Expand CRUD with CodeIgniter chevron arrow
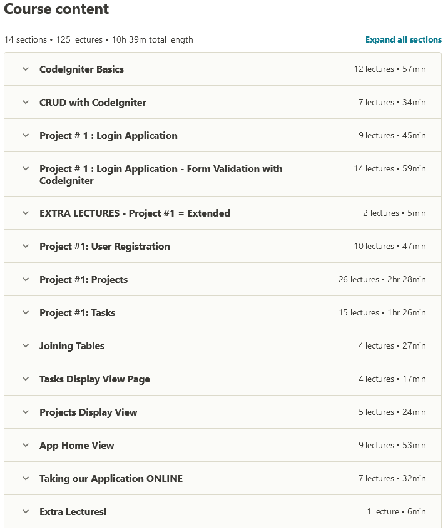The height and width of the screenshot is (532, 443). pyautogui.click(x=26, y=102)
